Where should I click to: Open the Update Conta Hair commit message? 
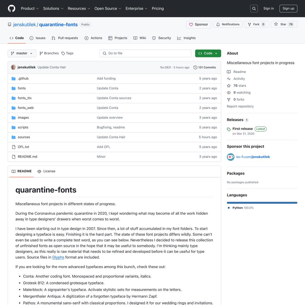point(52,67)
